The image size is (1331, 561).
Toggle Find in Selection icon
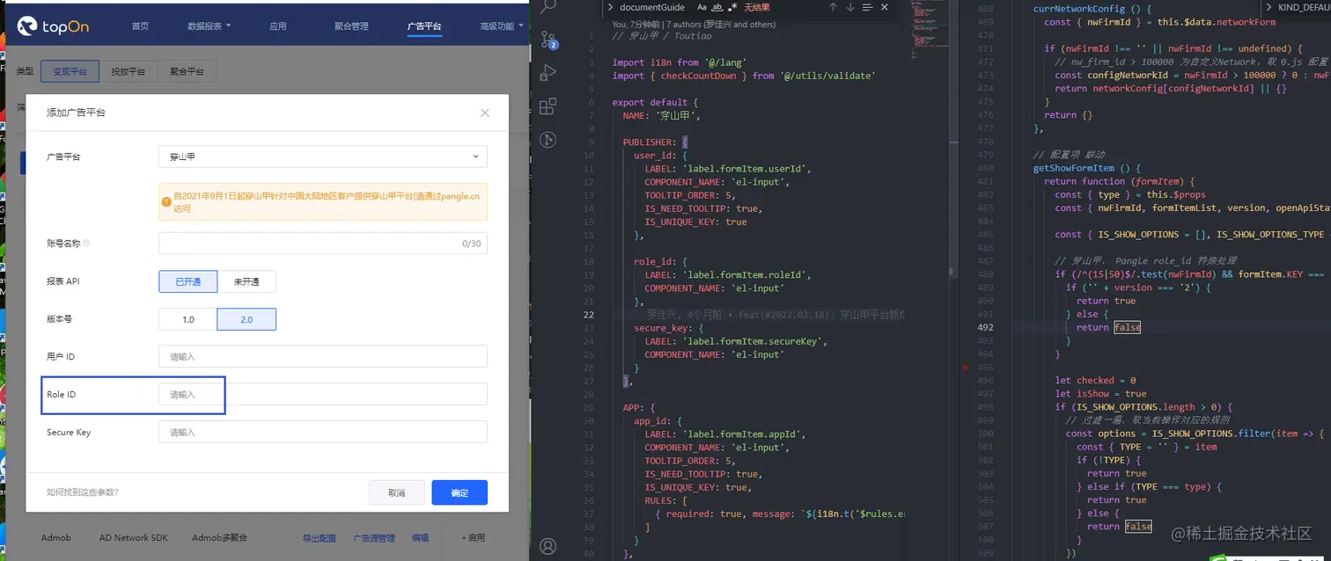(x=868, y=7)
